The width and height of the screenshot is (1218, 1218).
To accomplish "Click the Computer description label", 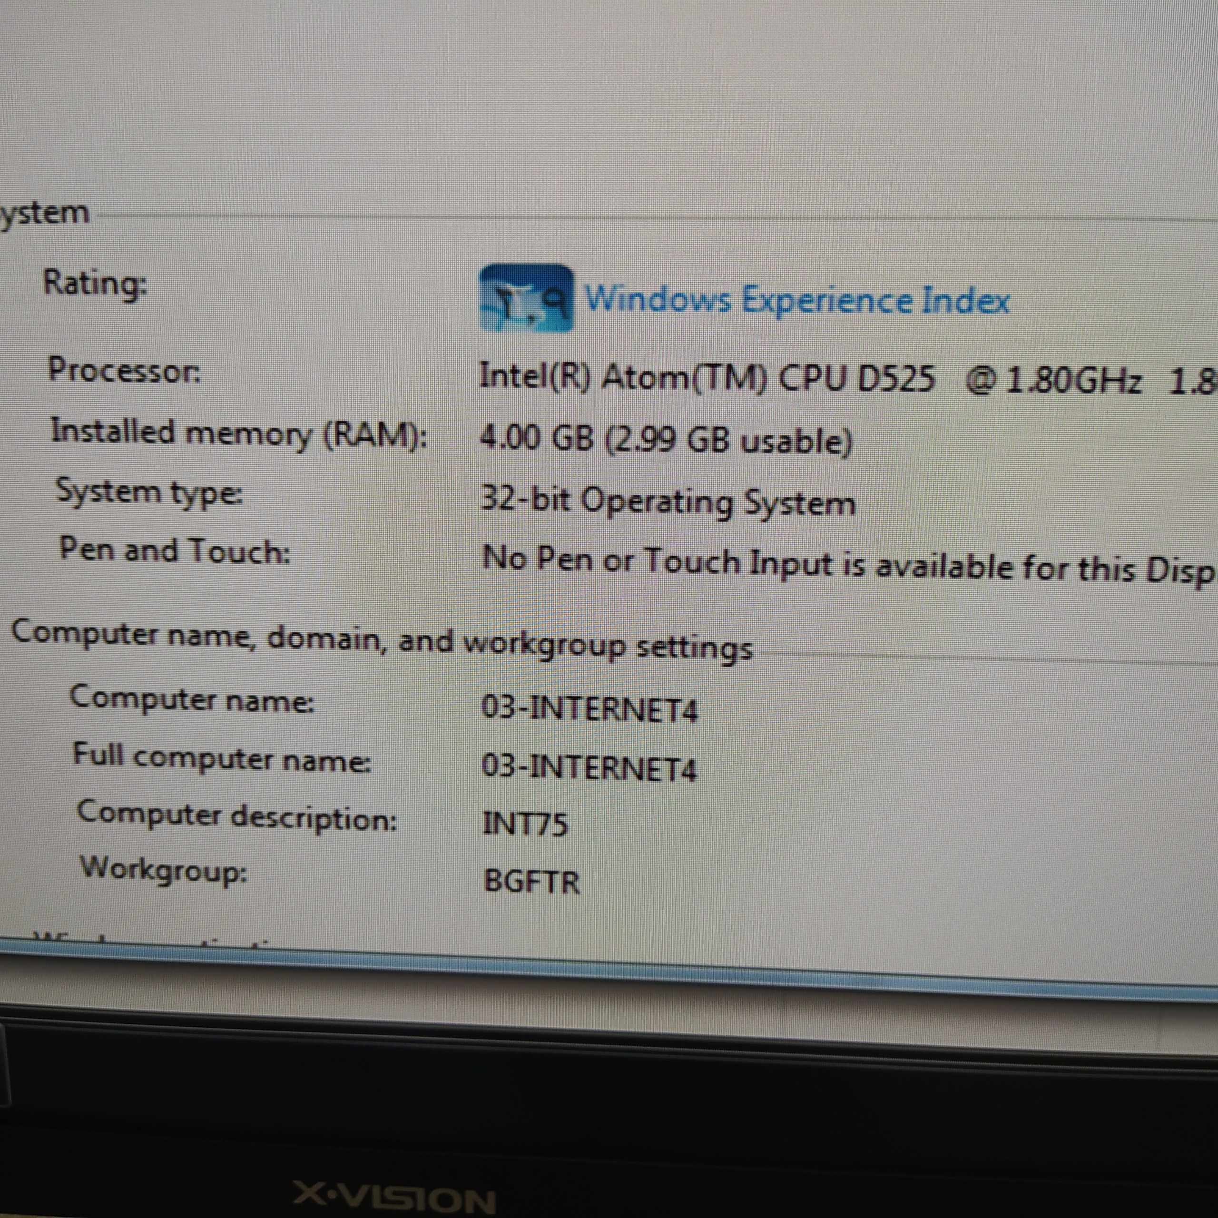I will (x=237, y=816).
